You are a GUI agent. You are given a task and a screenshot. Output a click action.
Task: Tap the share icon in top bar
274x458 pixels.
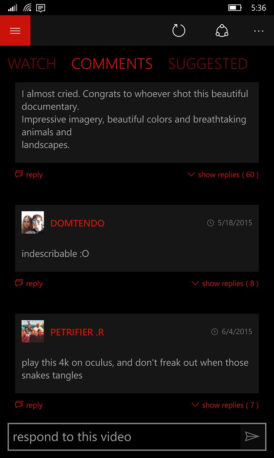(222, 30)
